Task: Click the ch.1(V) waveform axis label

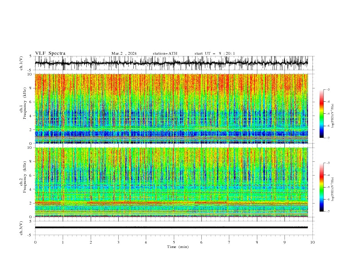Action: [x=21, y=63]
